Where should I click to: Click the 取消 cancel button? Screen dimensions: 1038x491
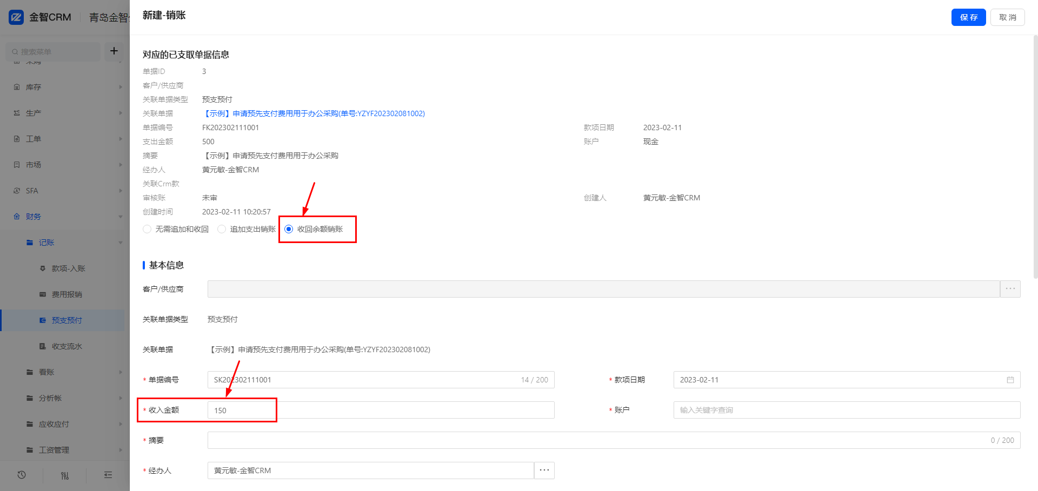tap(1008, 17)
